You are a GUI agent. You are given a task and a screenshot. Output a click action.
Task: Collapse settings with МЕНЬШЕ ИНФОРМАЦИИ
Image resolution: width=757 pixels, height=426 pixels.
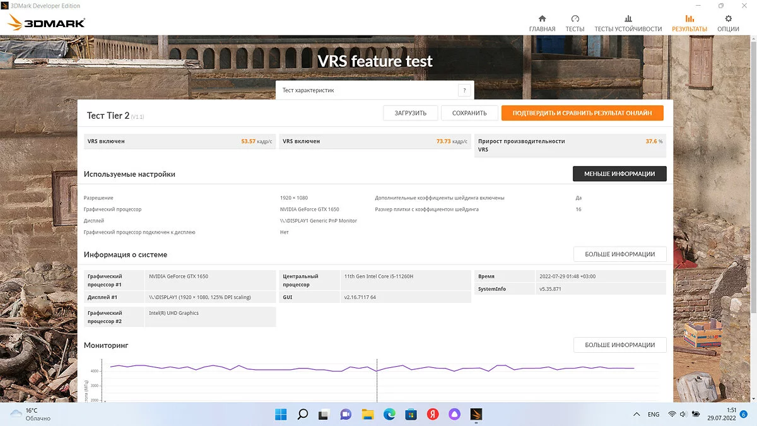pos(619,174)
